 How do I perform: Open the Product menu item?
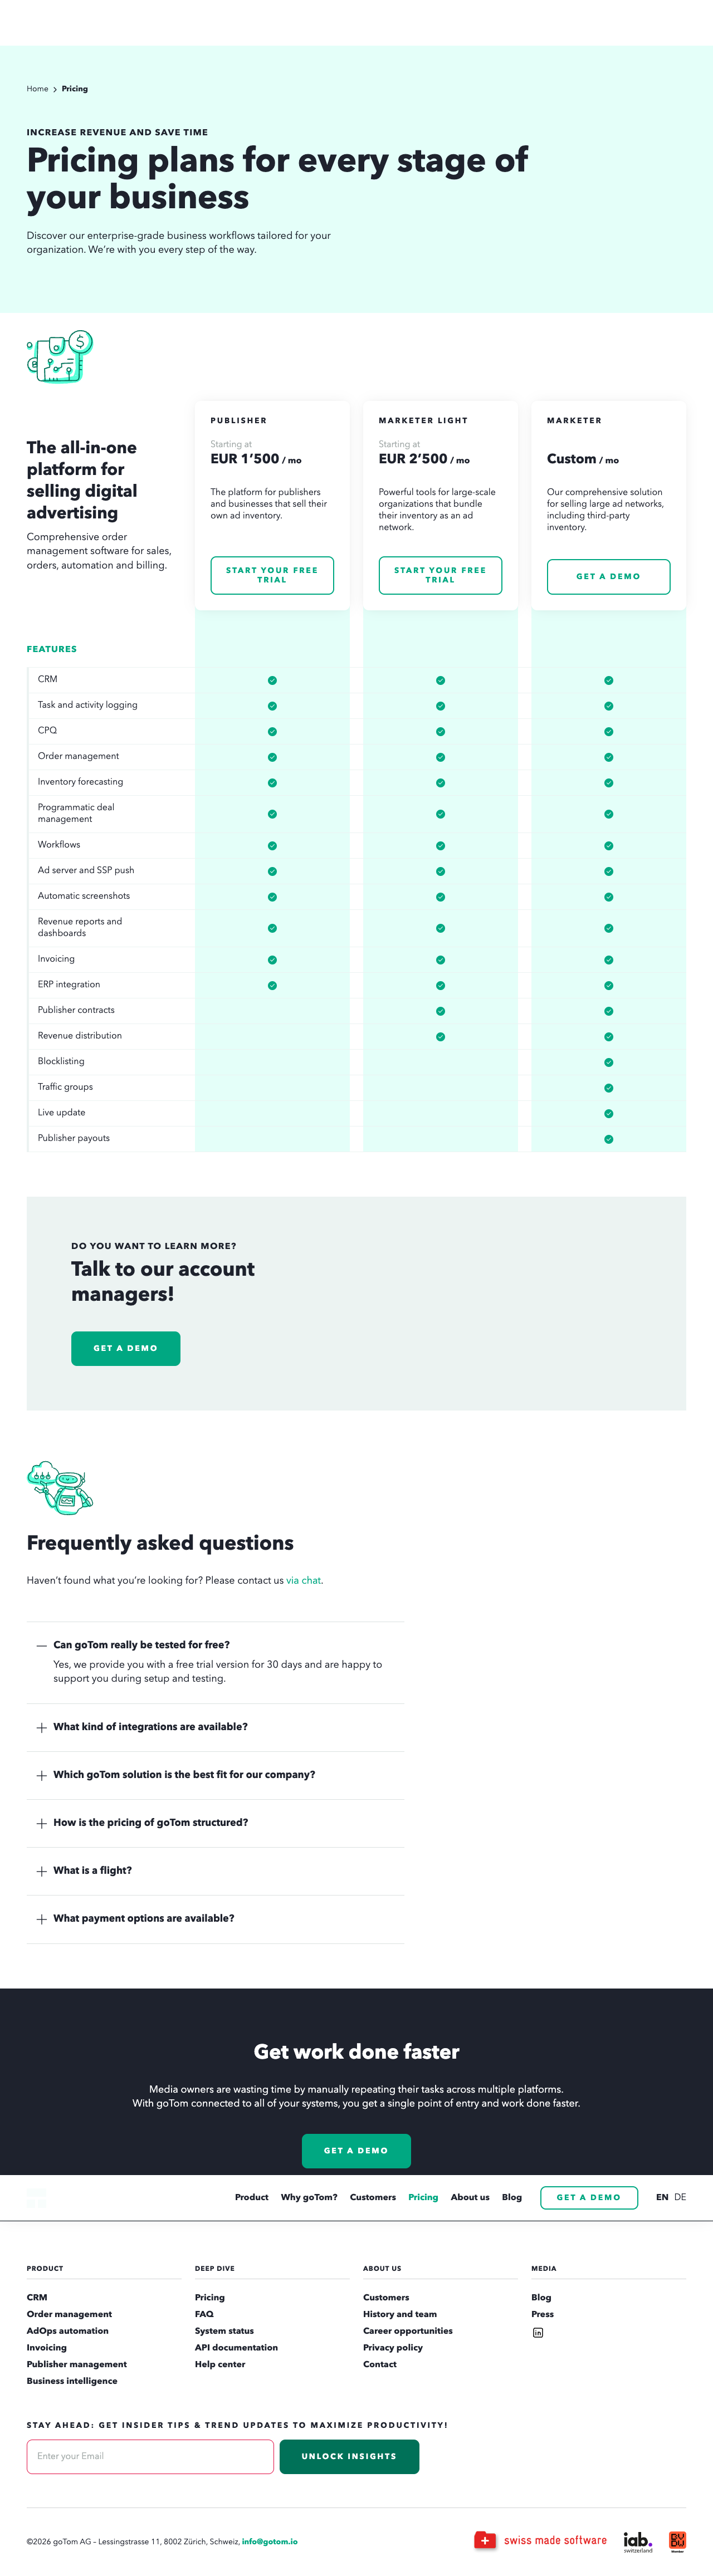[x=251, y=2197]
